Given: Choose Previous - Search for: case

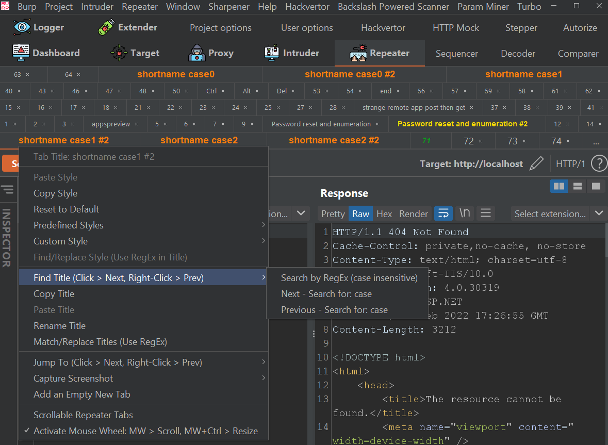Looking at the screenshot, I should (x=348, y=310).
